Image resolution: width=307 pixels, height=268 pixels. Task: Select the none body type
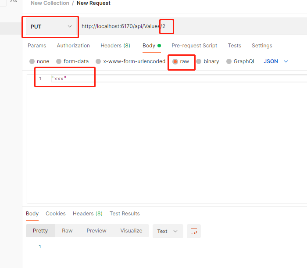(39, 61)
